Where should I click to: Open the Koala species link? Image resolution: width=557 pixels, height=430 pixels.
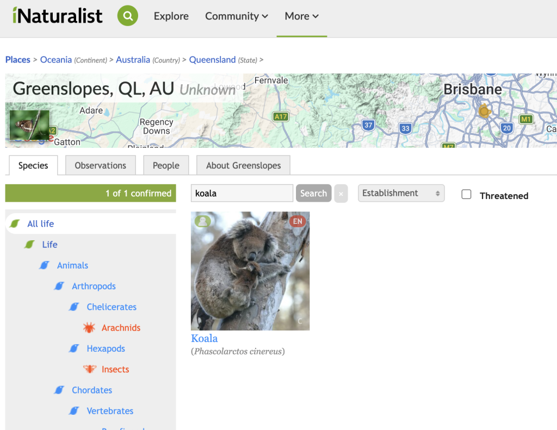pyautogui.click(x=205, y=338)
